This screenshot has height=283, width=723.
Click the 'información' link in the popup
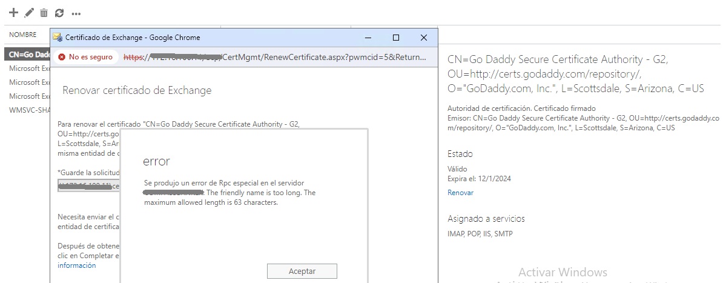pyautogui.click(x=76, y=265)
